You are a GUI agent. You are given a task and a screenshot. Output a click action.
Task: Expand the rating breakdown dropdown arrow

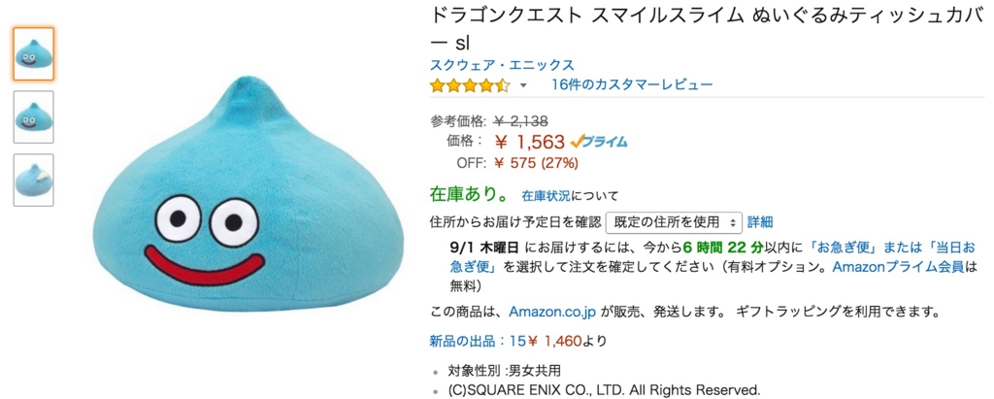click(x=523, y=85)
